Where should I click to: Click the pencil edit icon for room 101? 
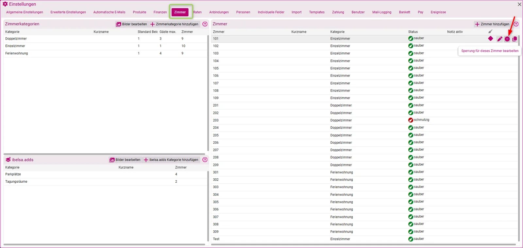point(499,39)
